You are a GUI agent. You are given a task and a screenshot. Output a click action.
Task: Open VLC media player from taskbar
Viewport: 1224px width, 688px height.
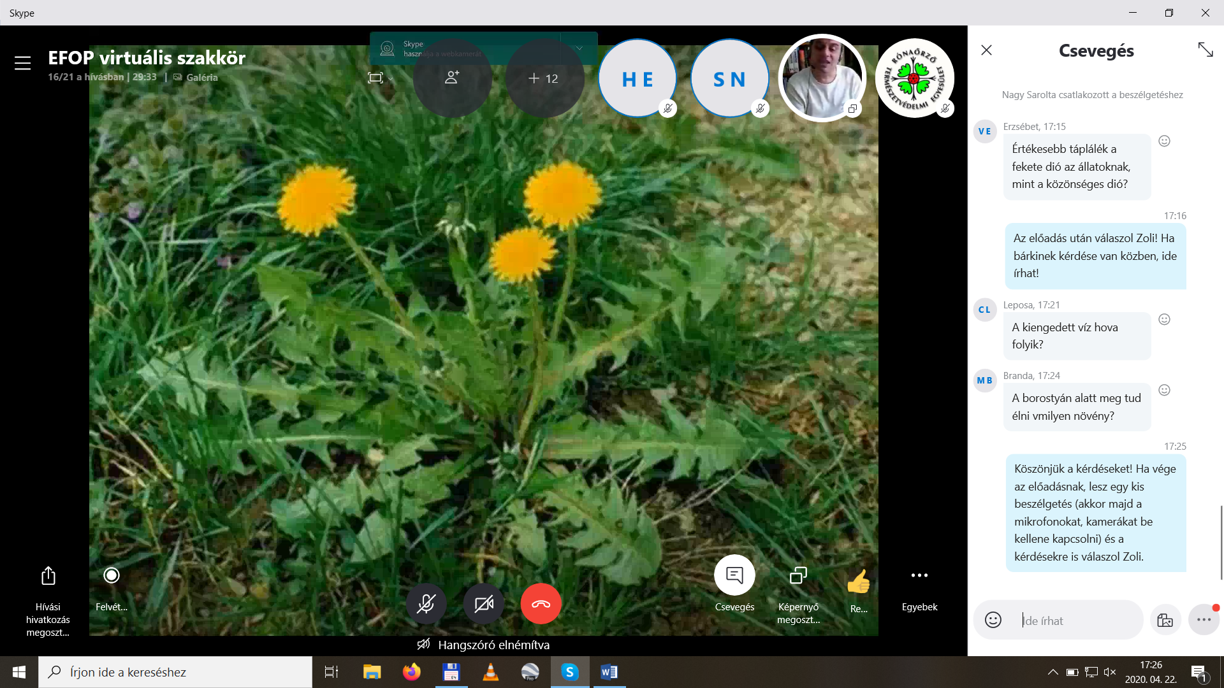[x=491, y=672]
